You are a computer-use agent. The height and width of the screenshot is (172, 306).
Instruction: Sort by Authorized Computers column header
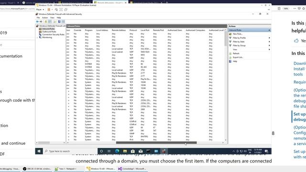tap(196, 30)
